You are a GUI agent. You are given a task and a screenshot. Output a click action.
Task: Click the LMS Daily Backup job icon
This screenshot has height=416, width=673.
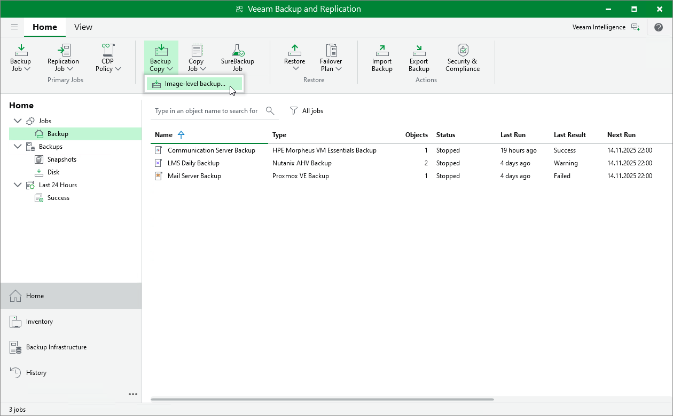tap(158, 163)
